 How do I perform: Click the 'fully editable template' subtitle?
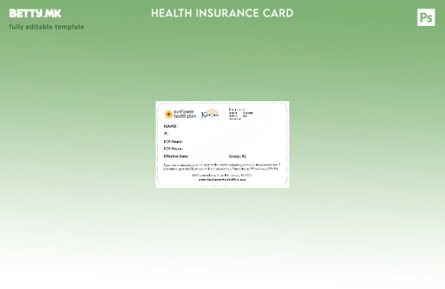click(46, 27)
